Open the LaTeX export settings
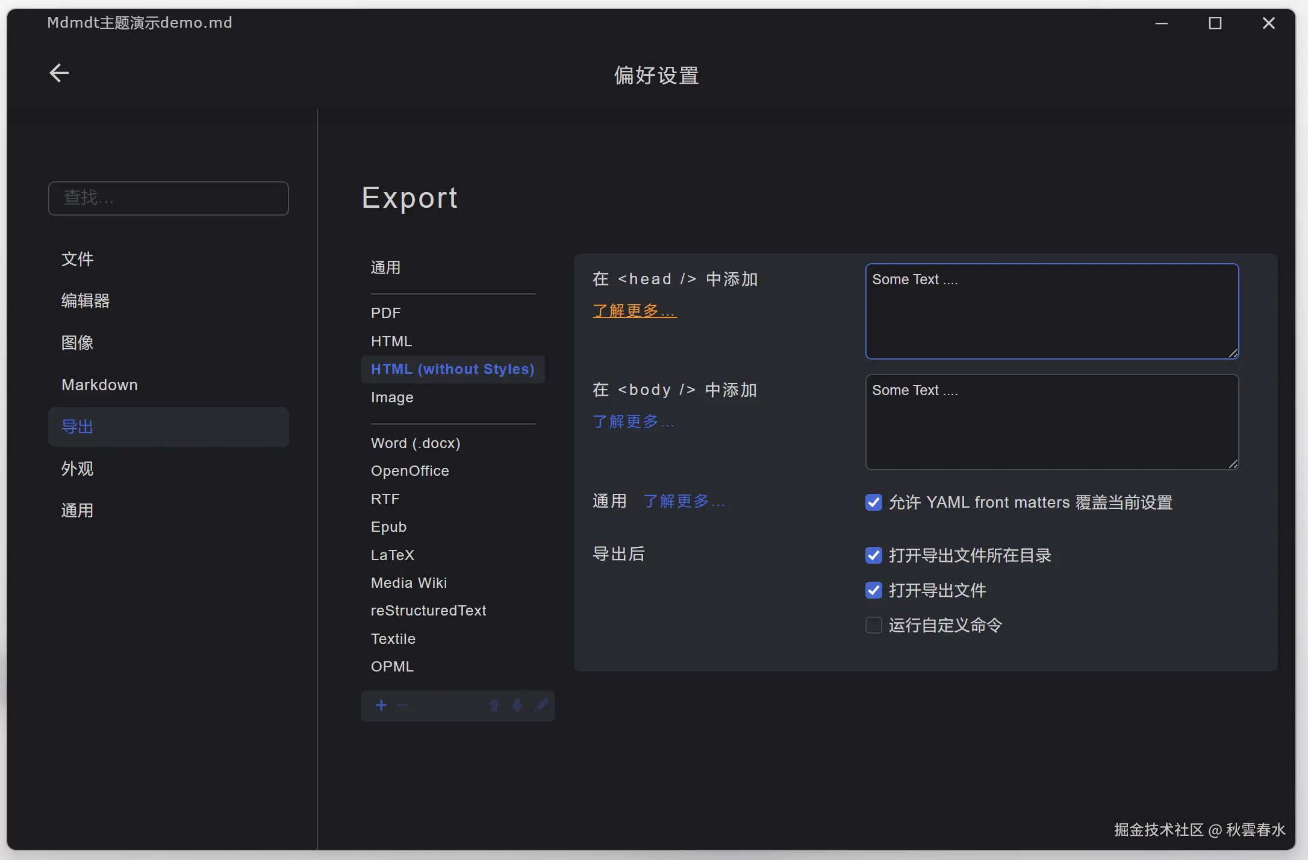 (393, 554)
